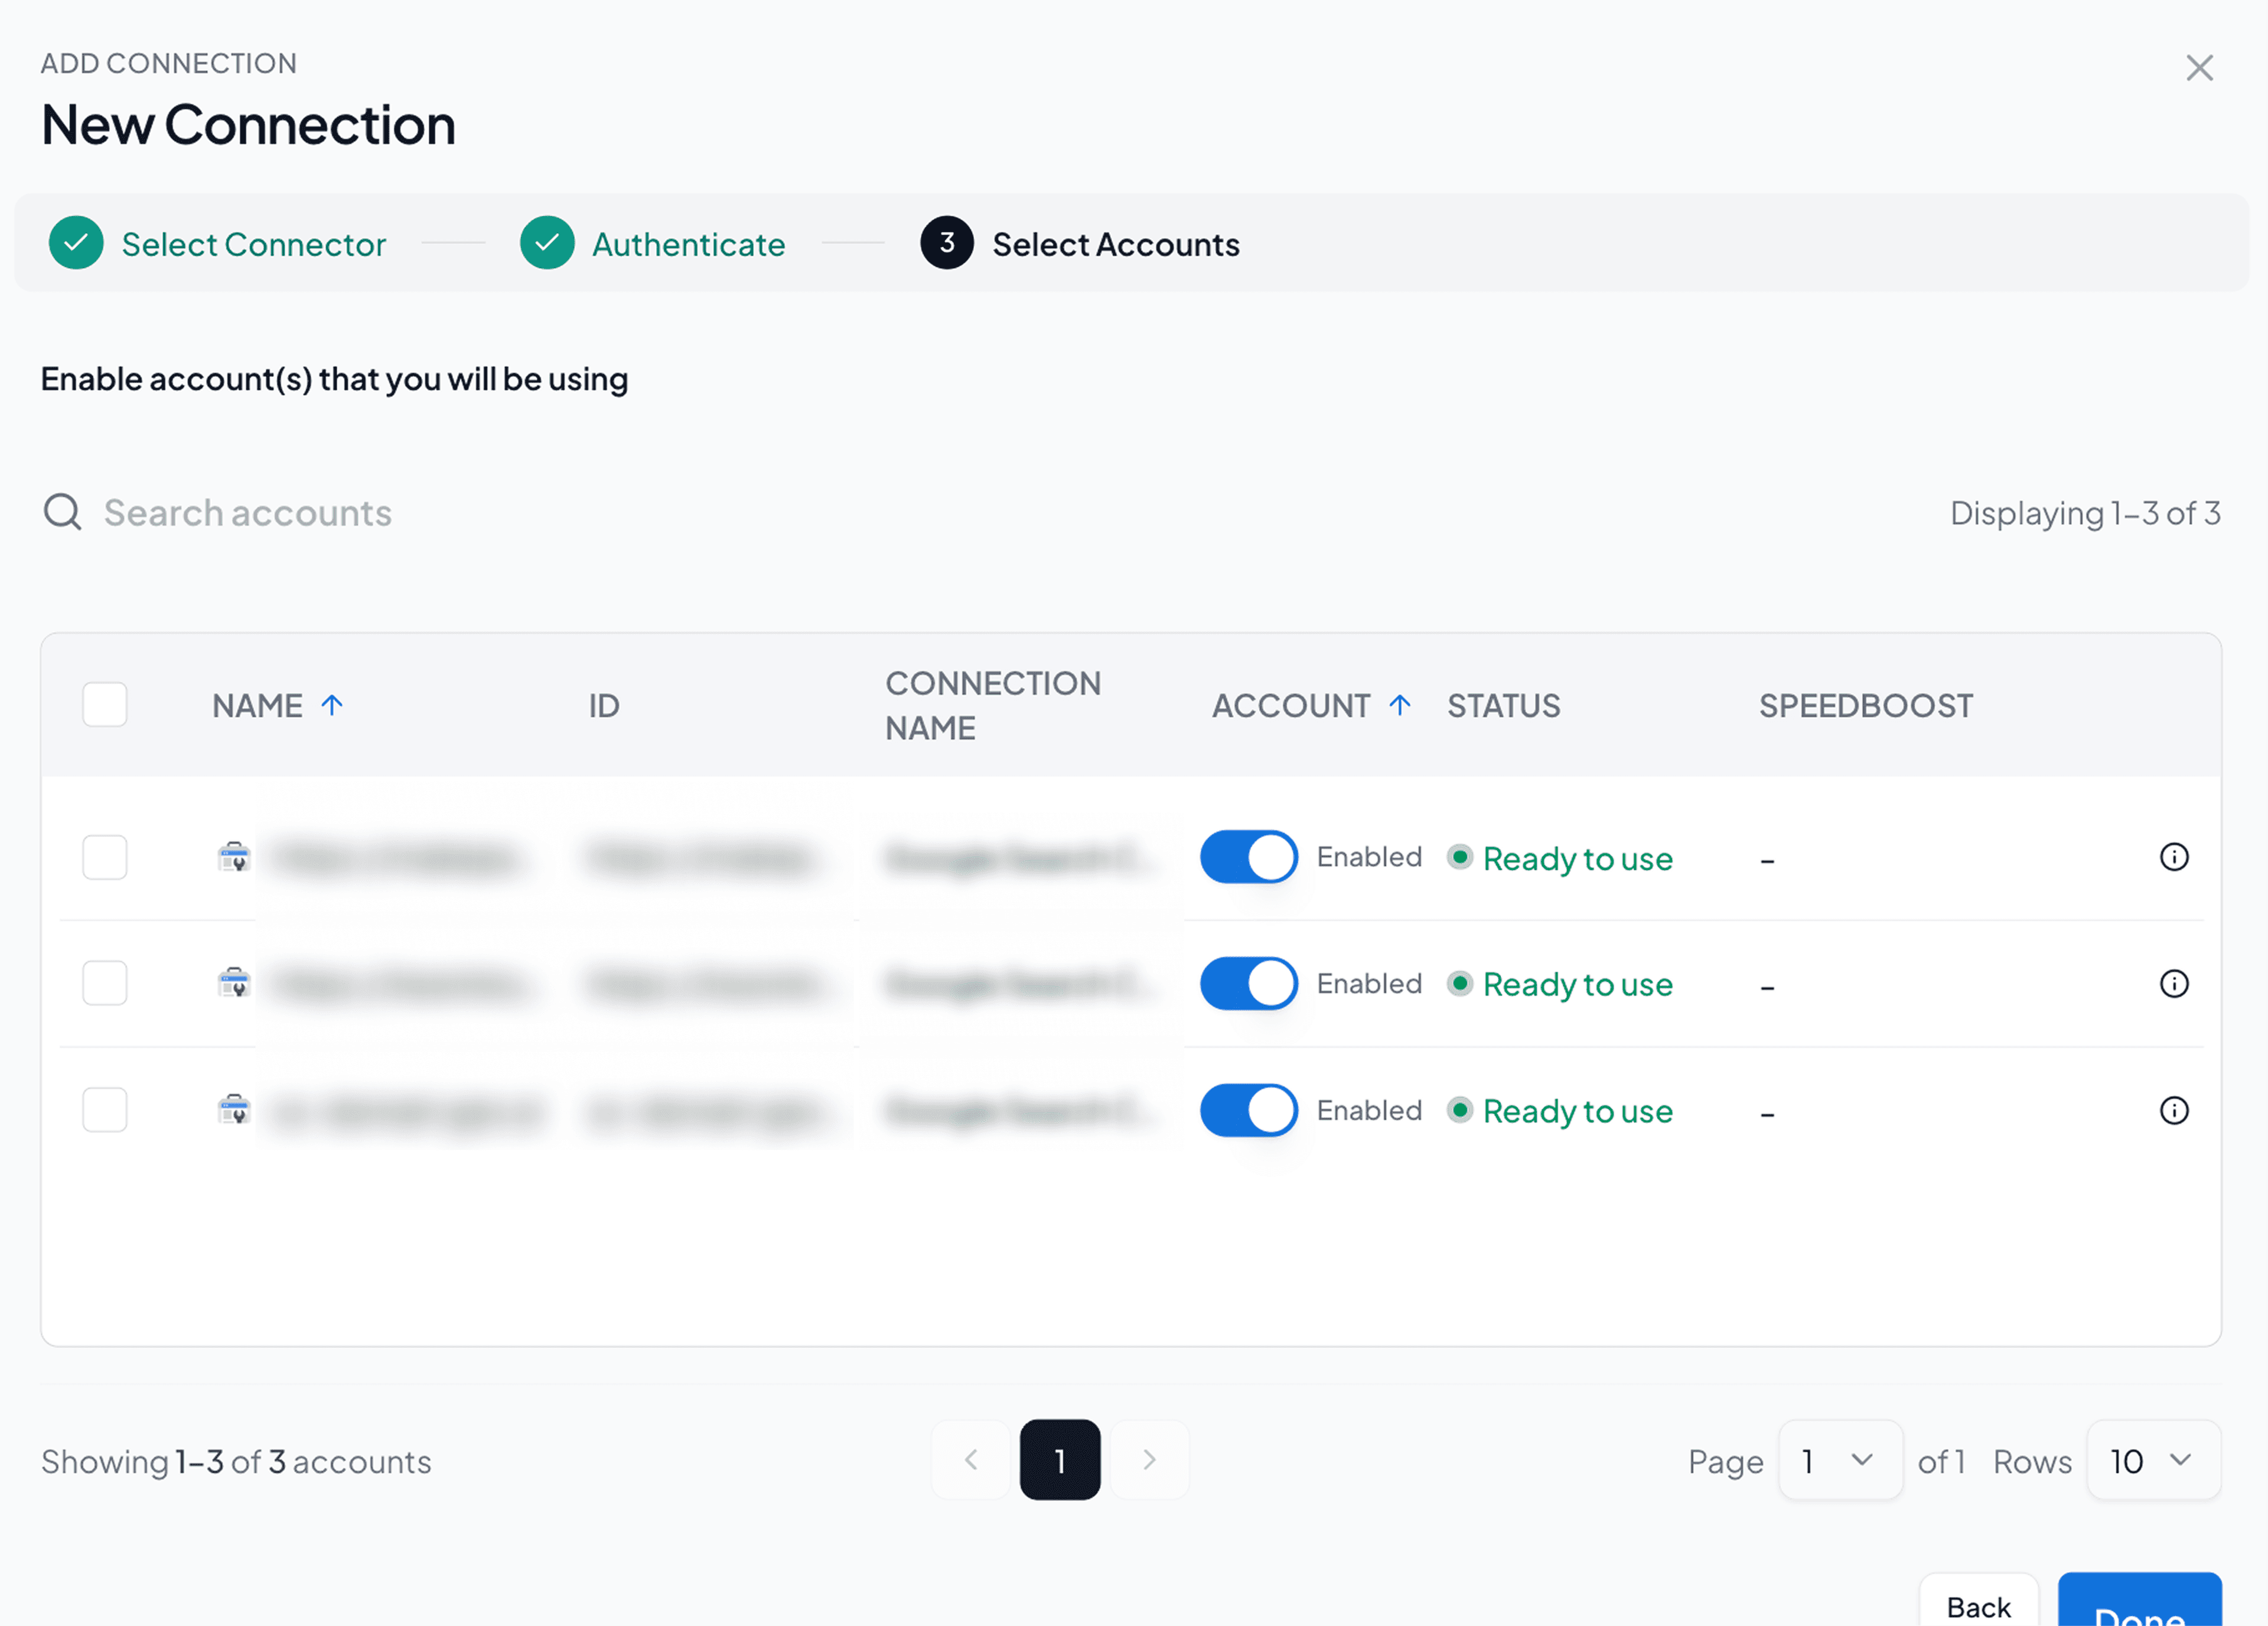Disable the second account's Enabled toggle
The image size is (2268, 1626).
pos(1249,984)
